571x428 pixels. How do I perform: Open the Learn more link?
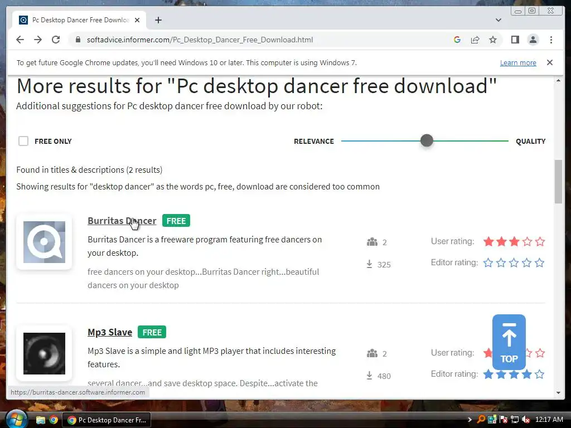518,62
